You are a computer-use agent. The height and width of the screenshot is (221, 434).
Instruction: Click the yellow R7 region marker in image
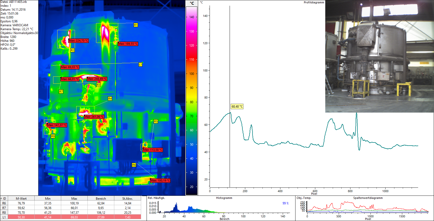61,92
